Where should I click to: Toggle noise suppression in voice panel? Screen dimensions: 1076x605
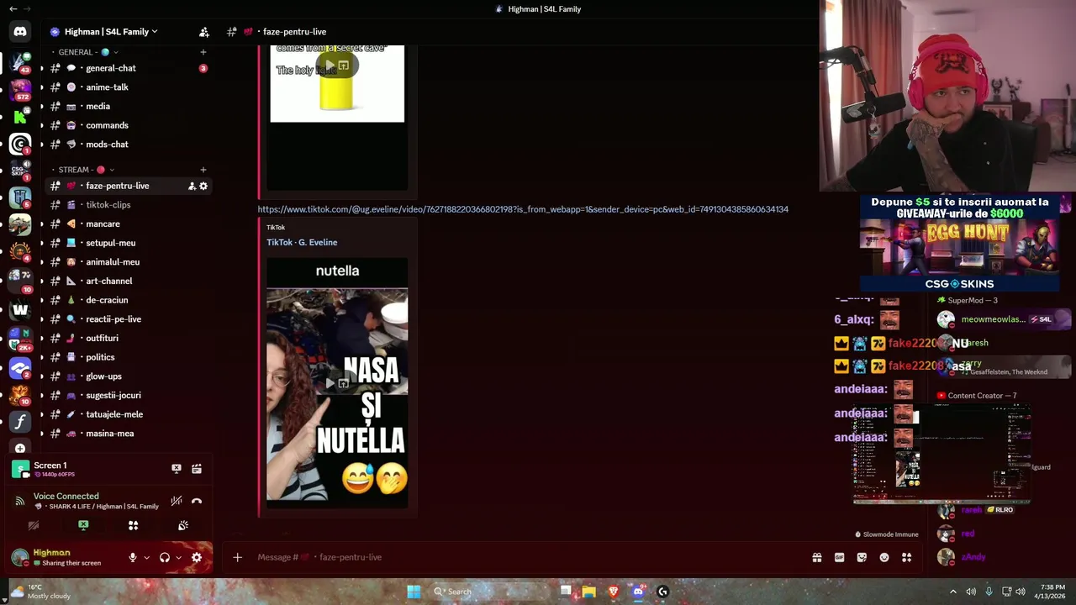tap(177, 501)
